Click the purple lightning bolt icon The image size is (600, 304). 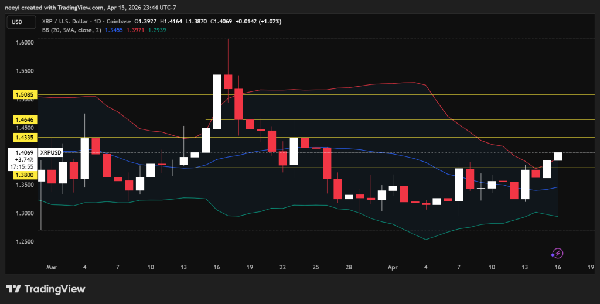[557, 253]
